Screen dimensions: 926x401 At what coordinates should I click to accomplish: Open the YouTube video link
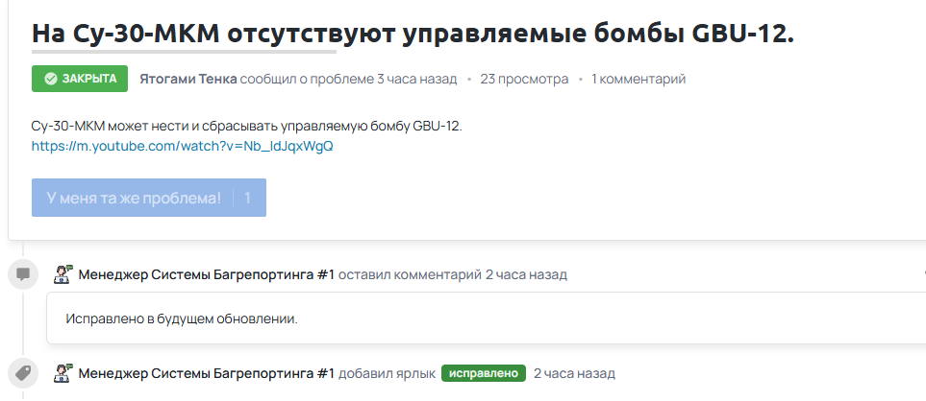(x=182, y=147)
